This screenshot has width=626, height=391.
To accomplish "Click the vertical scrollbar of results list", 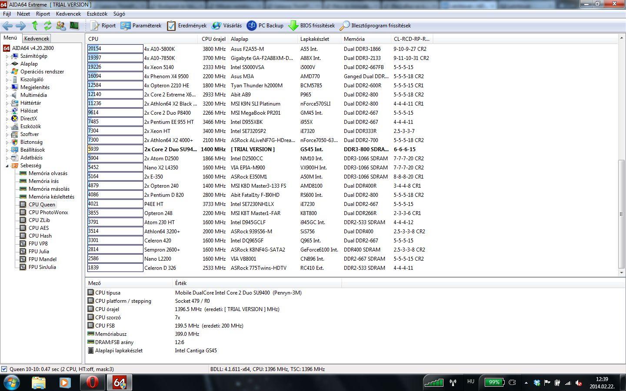I will [x=621, y=214].
